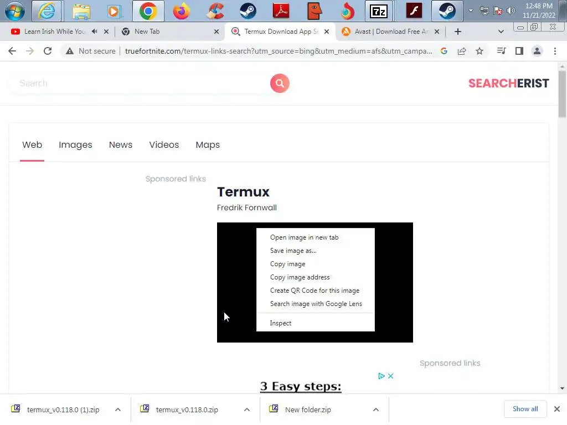
Task: Open first Steam taskbar icon
Action: pyautogui.click(x=248, y=11)
